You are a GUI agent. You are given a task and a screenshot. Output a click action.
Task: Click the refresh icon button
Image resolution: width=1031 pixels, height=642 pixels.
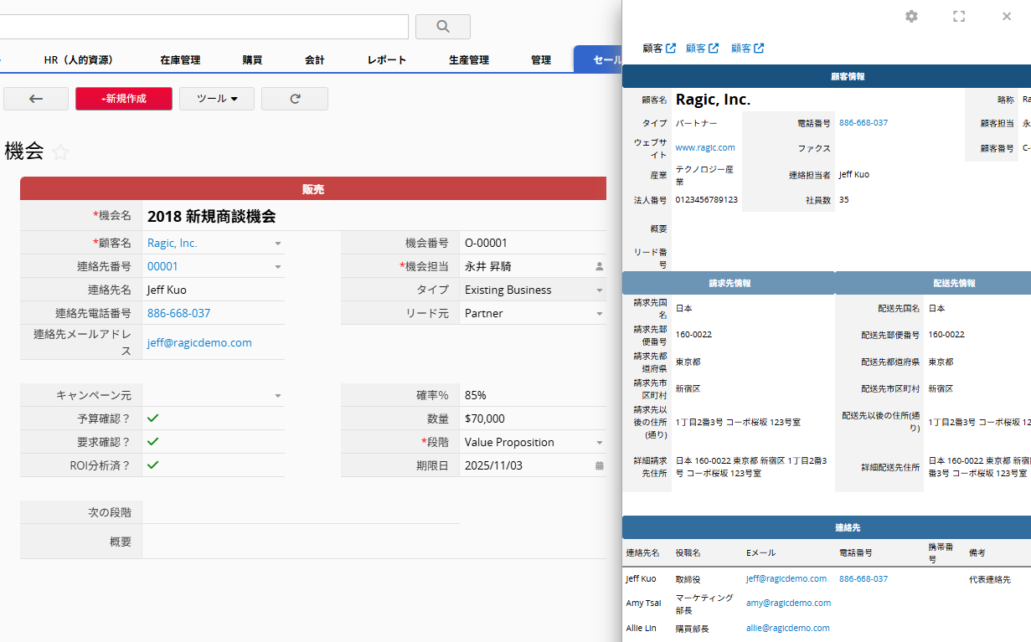[295, 99]
